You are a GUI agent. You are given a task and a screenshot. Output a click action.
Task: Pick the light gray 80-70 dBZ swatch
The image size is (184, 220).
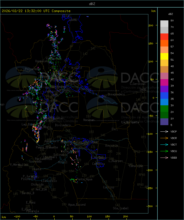(164, 24)
